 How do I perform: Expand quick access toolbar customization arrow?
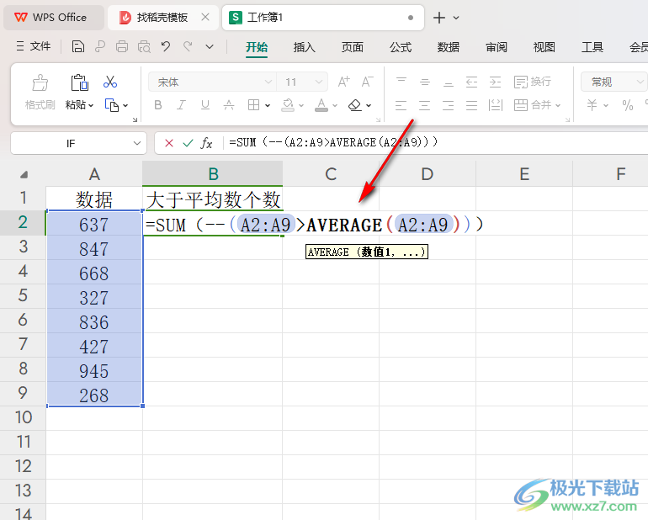210,47
